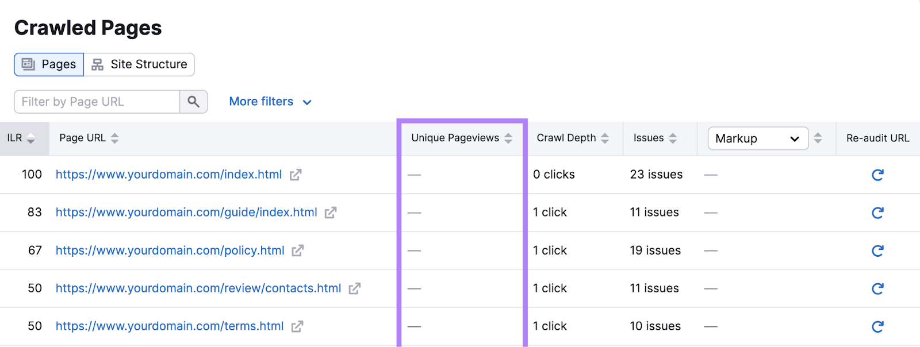
Task: Re-audit the guide/index.html page
Action: (877, 213)
